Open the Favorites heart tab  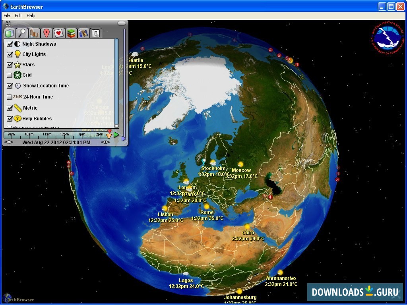pyautogui.click(x=59, y=33)
